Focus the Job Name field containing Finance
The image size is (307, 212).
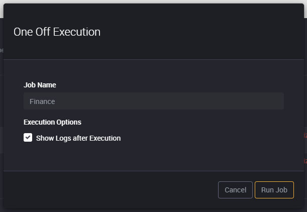coord(154,101)
